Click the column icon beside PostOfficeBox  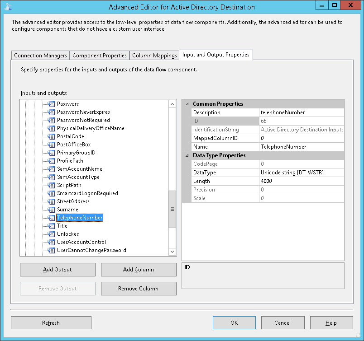[51, 145]
